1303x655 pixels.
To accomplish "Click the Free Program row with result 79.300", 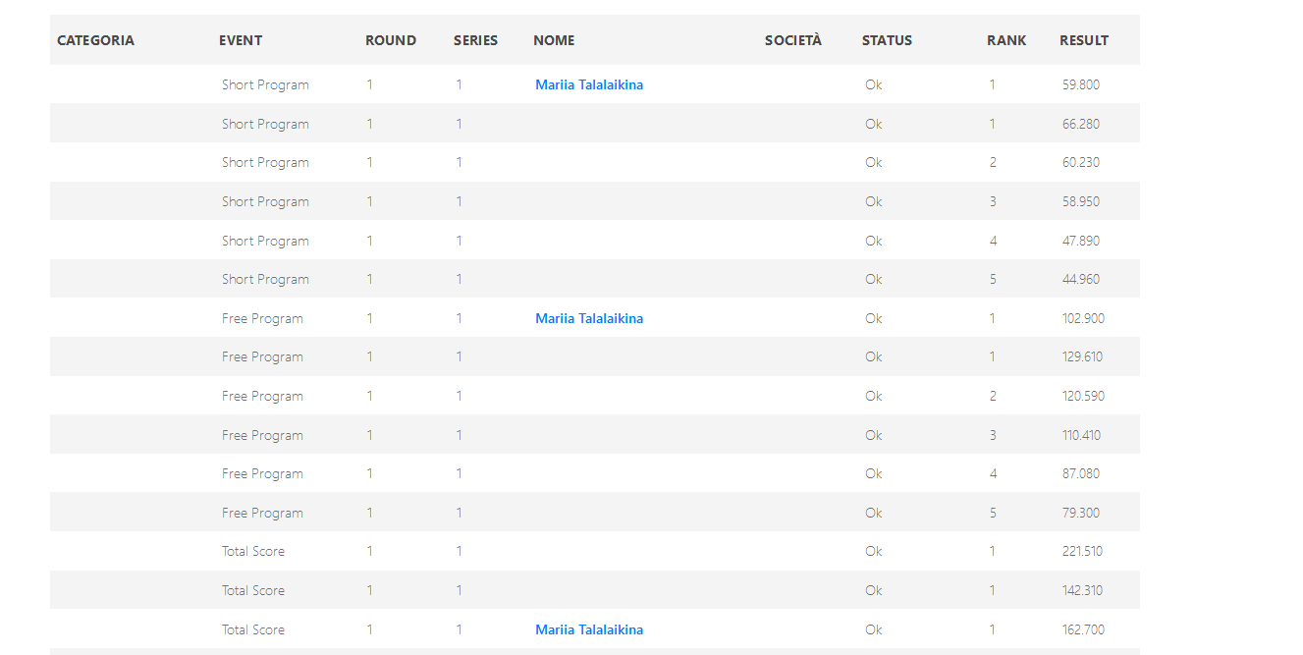I will (595, 513).
